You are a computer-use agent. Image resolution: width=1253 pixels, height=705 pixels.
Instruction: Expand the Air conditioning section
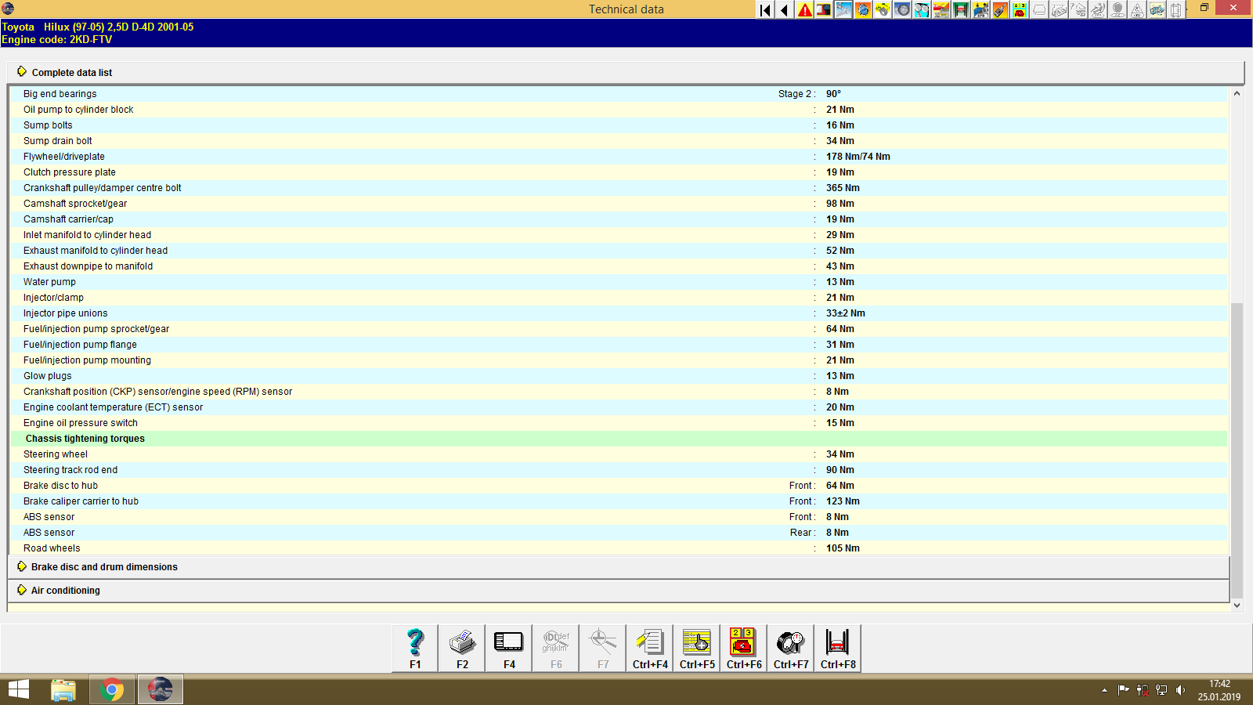tap(65, 590)
